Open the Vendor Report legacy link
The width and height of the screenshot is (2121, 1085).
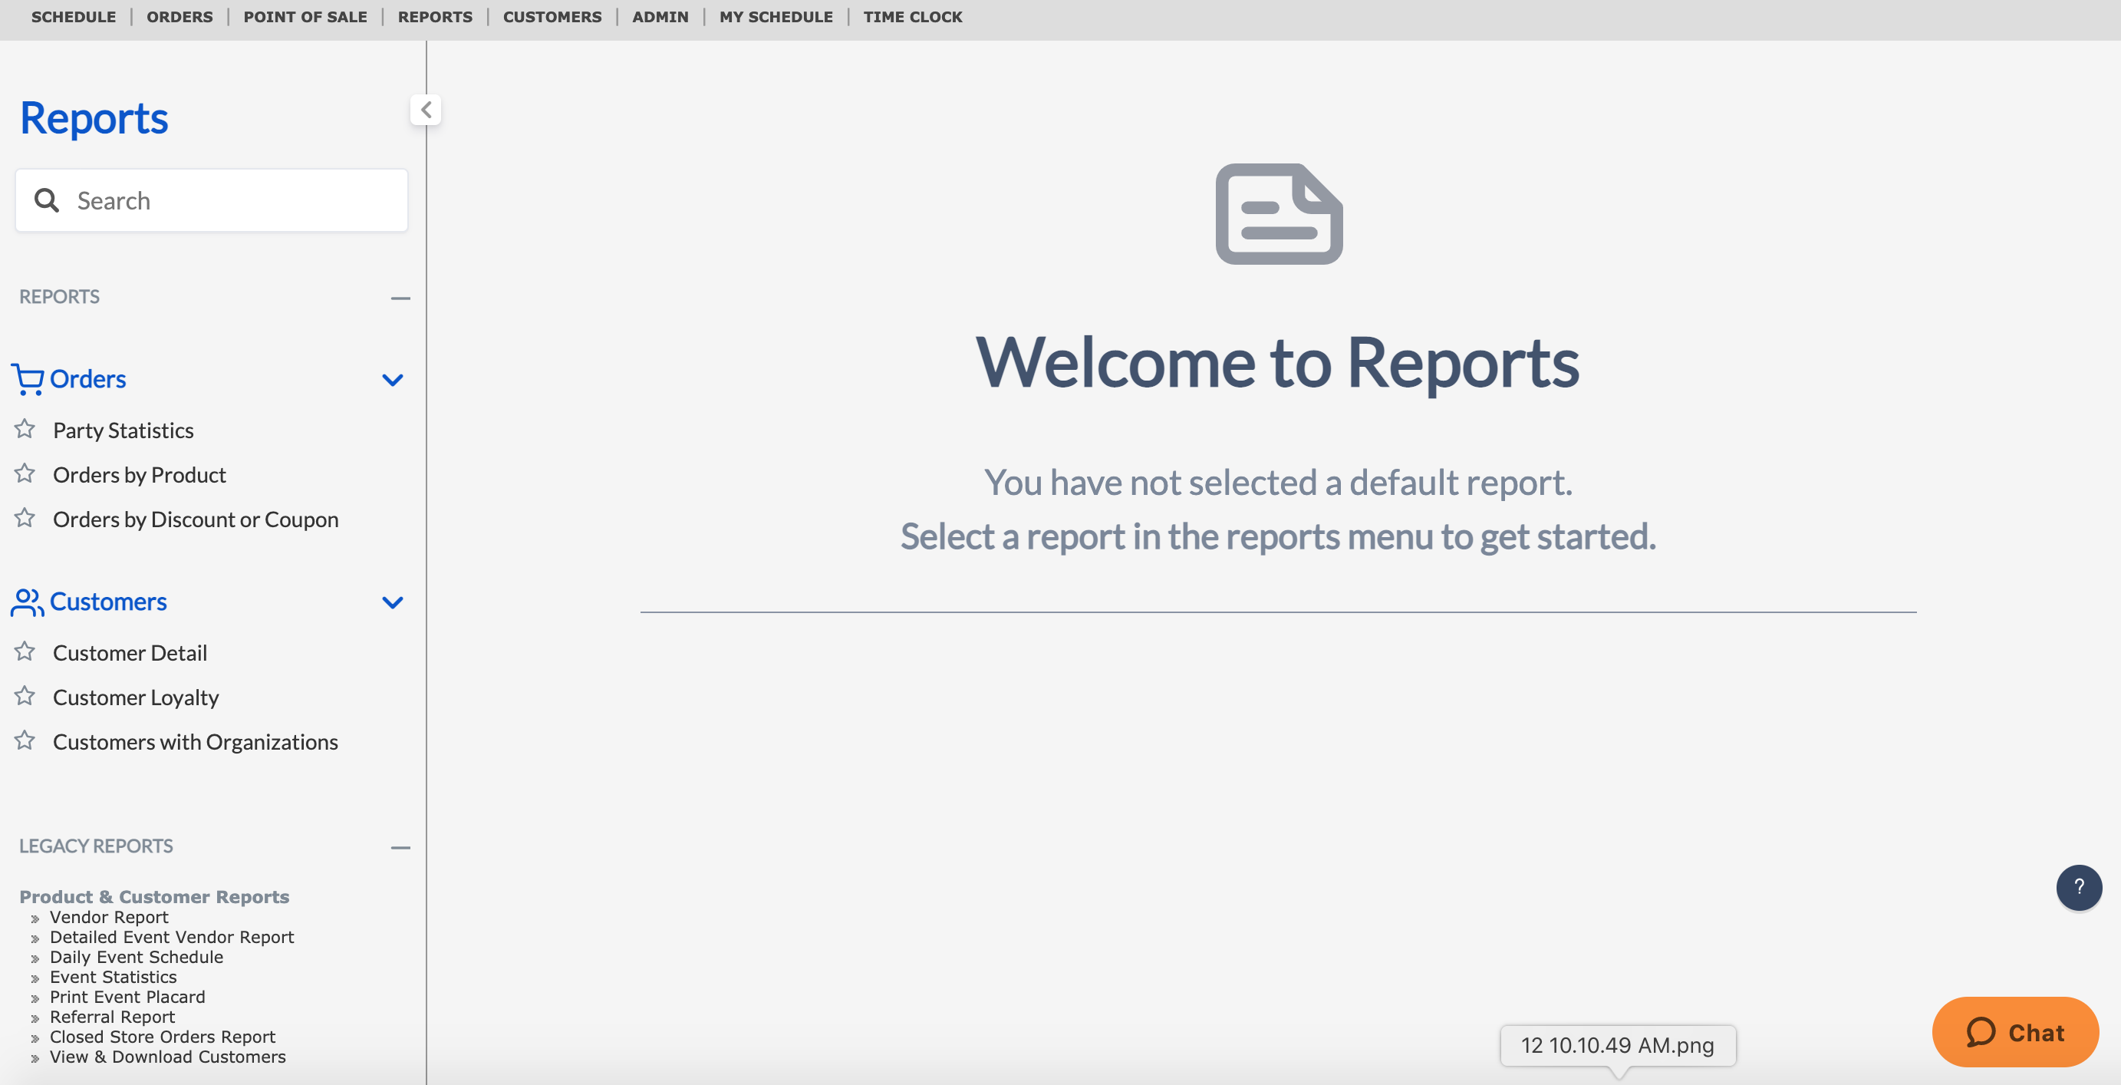click(x=108, y=916)
